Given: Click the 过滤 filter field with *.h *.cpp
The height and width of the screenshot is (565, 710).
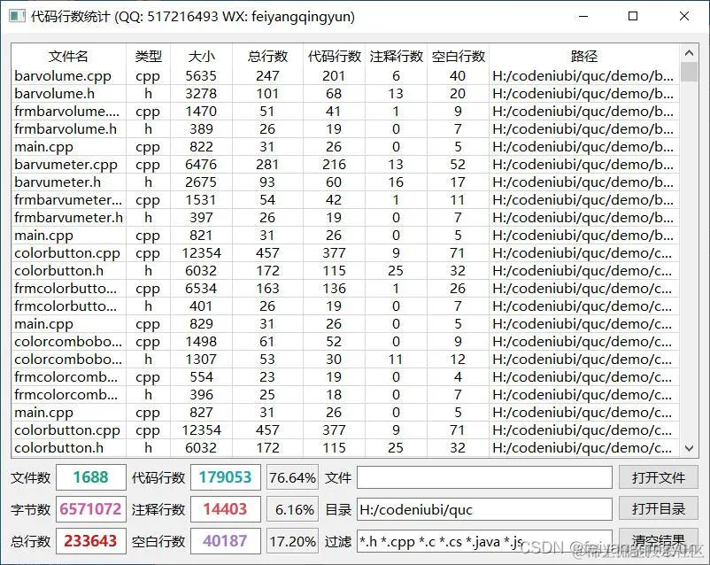Looking at the screenshot, I should (484, 541).
